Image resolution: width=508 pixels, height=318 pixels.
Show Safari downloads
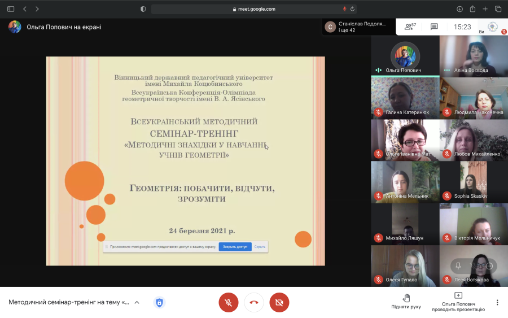[x=459, y=9]
